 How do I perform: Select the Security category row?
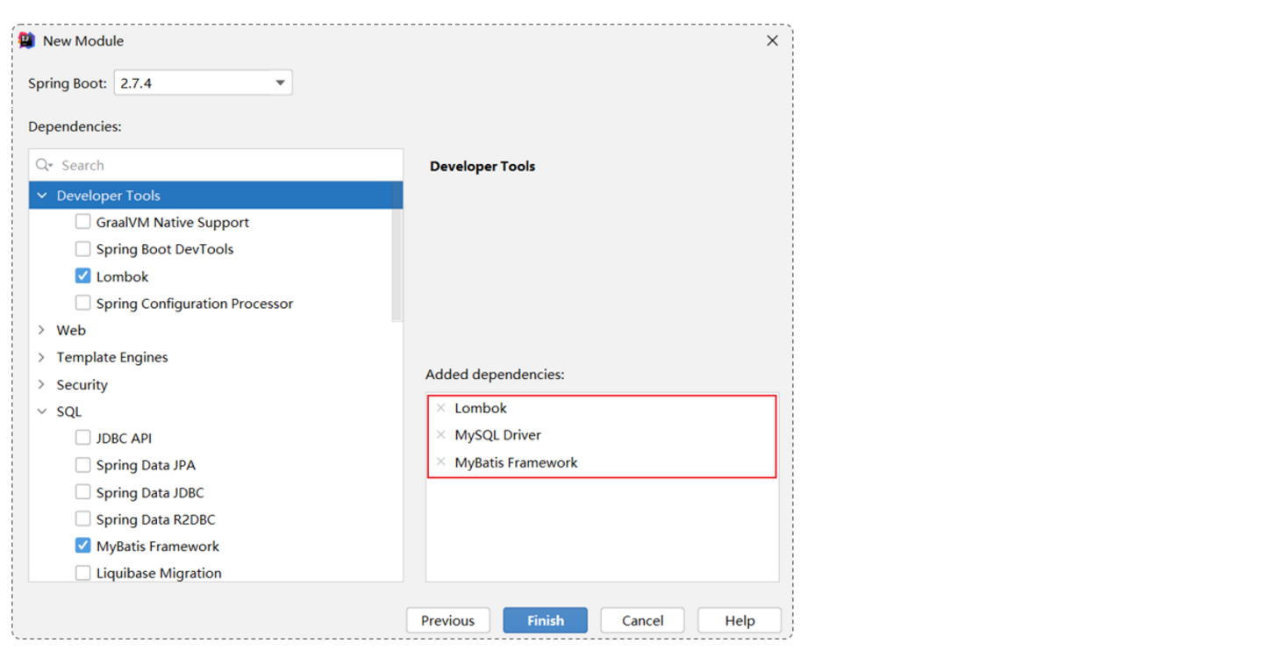point(211,384)
